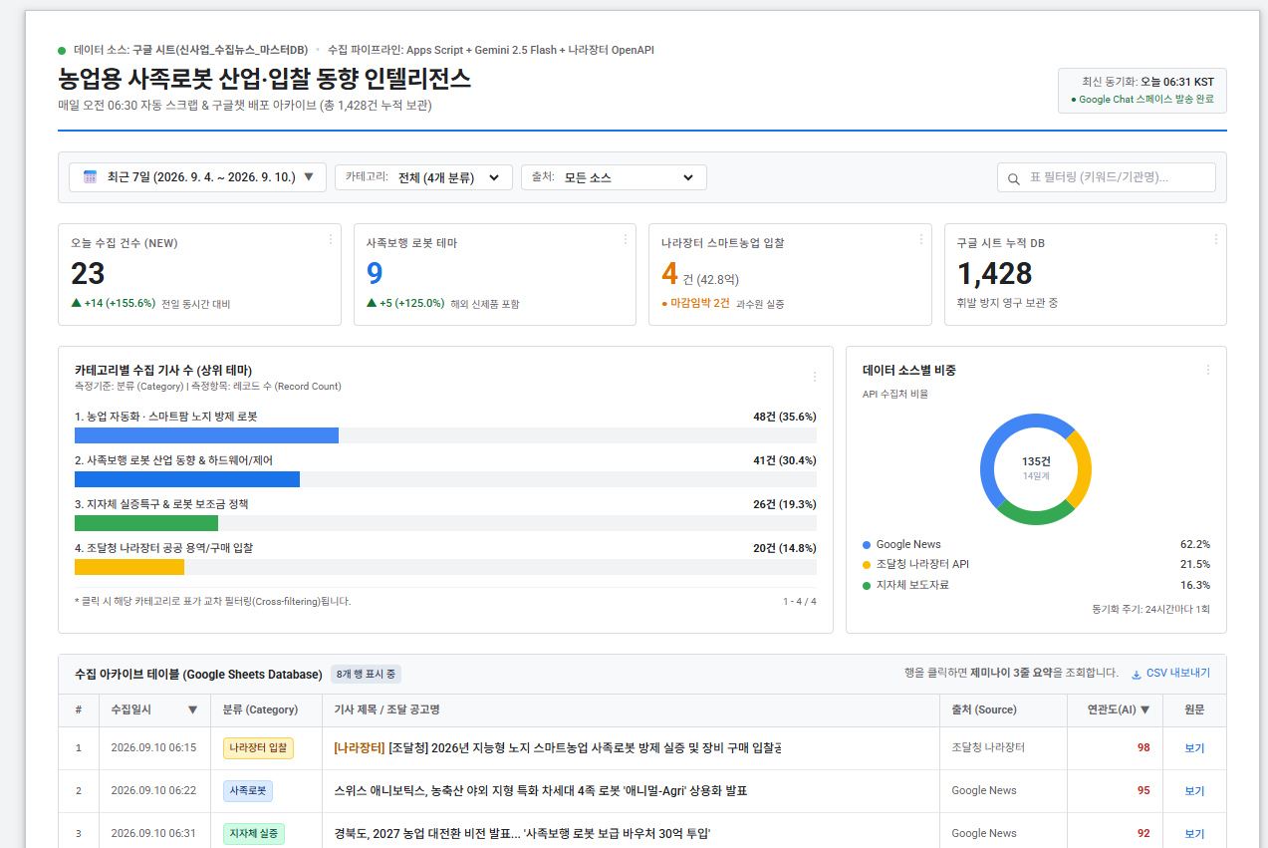The height and width of the screenshot is (848, 1268).
Task: Focus the 표 필터링 keyword input field
Action: (x=1106, y=177)
